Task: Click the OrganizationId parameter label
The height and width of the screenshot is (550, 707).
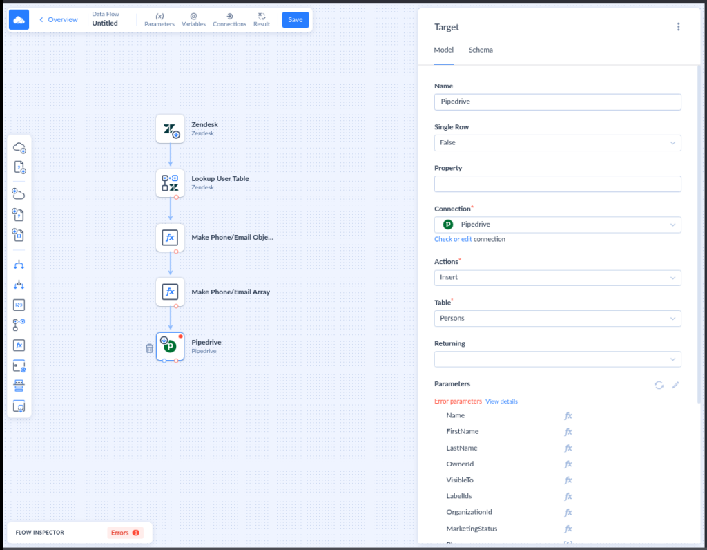Action: click(469, 513)
